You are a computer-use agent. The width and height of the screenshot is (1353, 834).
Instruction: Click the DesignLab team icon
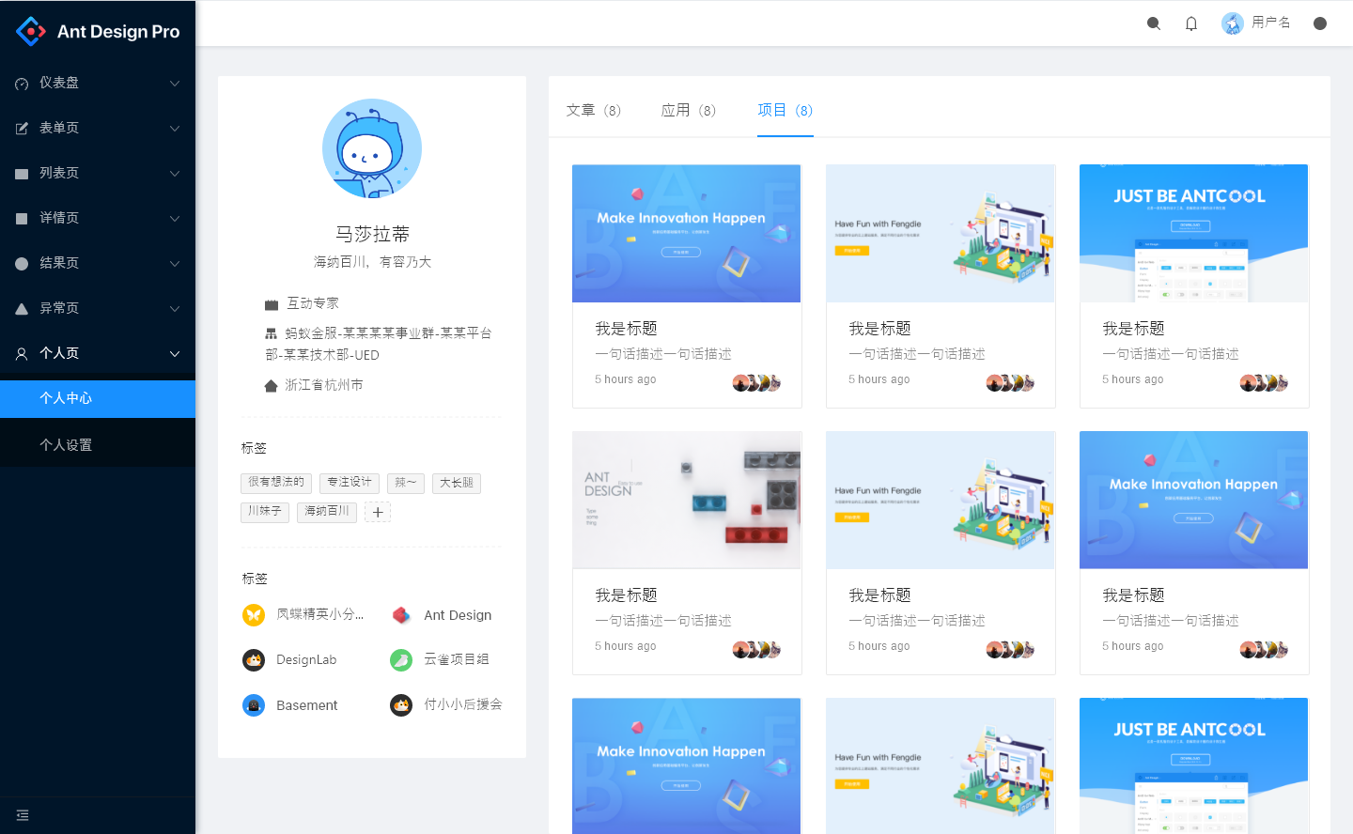(x=254, y=660)
